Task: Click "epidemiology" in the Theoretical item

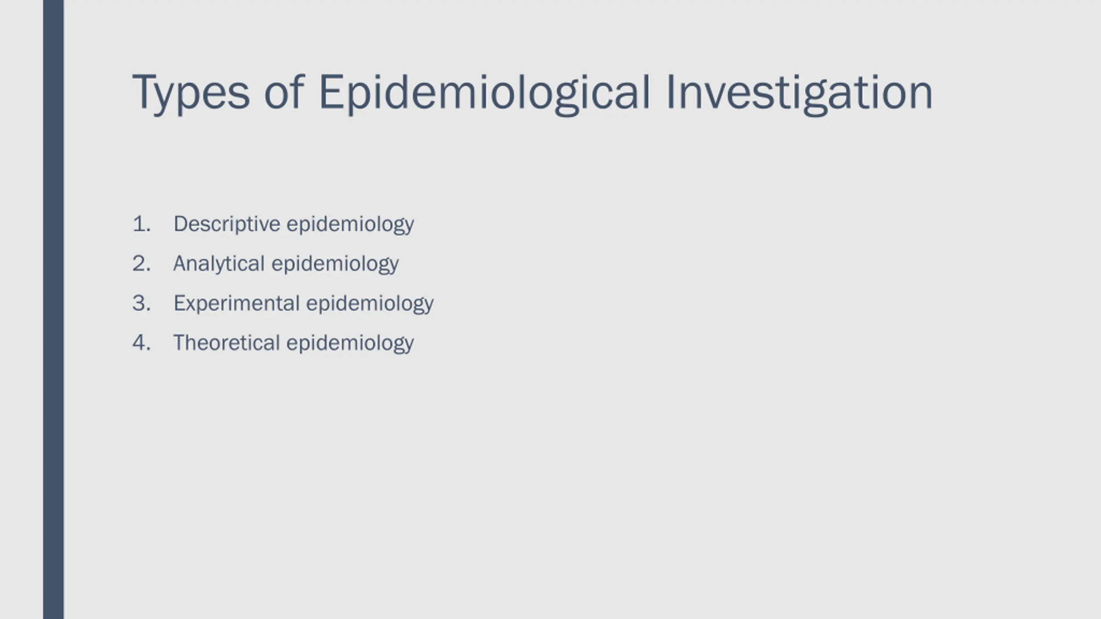Action: tap(350, 343)
